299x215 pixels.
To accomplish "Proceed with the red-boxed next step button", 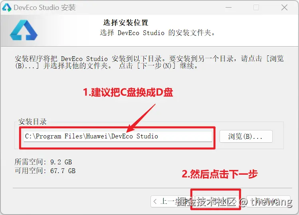I will point(216,201).
